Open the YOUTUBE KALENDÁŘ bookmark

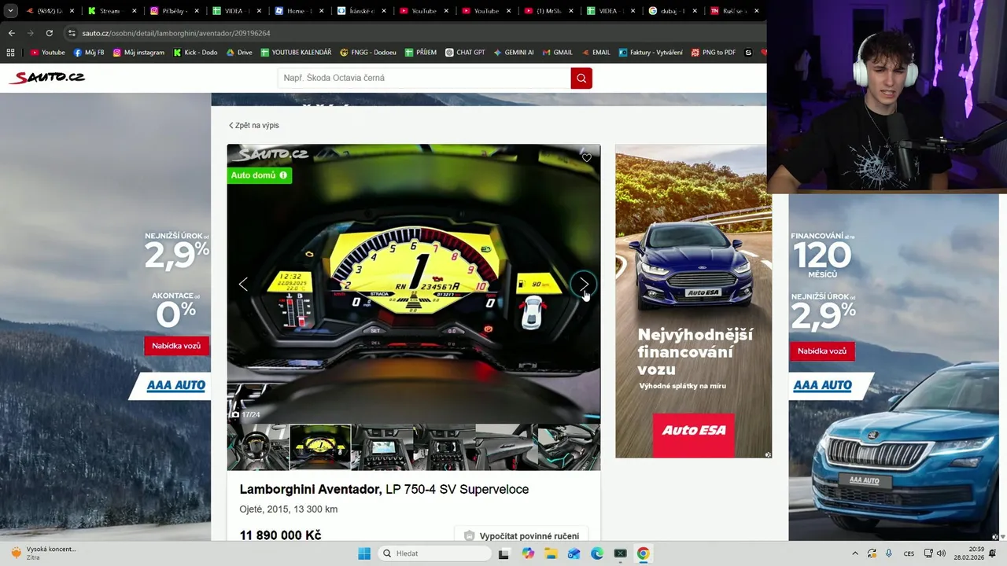point(296,53)
